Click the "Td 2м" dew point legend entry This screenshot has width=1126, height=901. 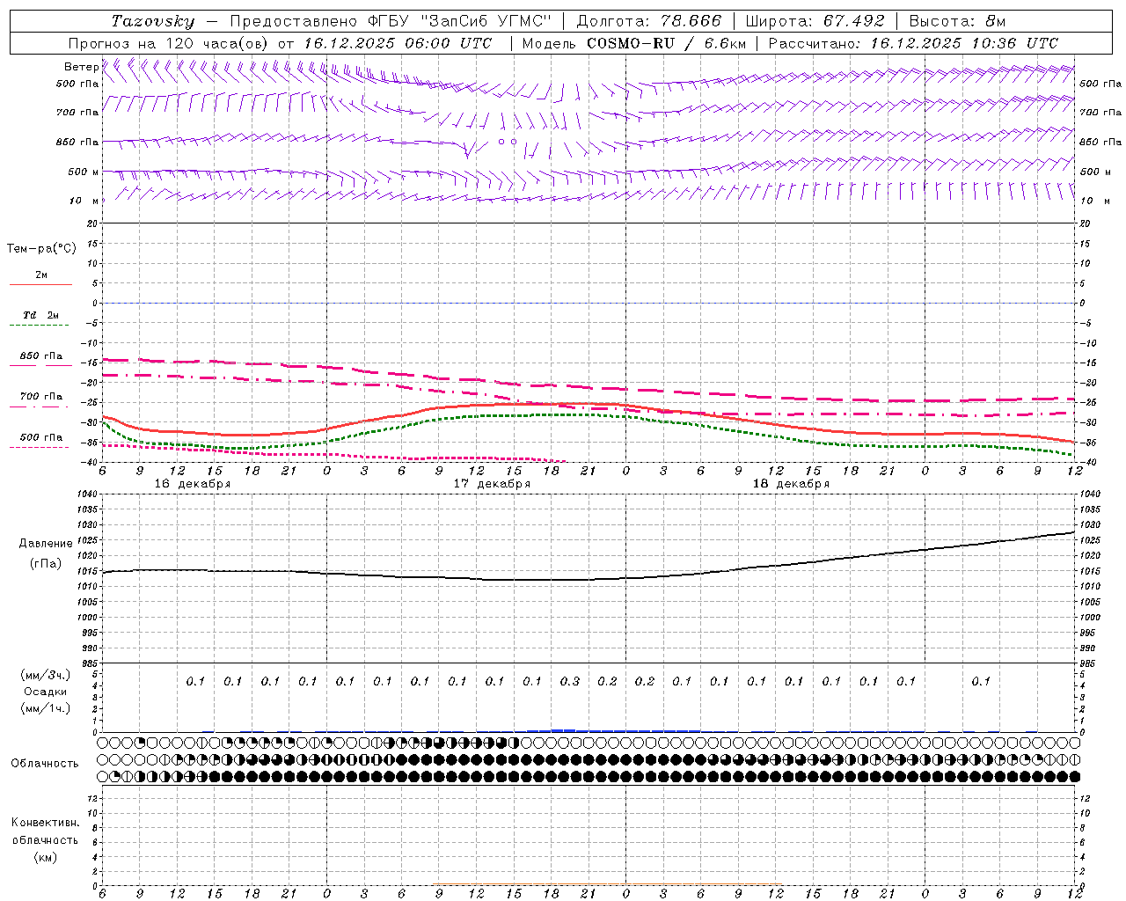[x=40, y=315]
